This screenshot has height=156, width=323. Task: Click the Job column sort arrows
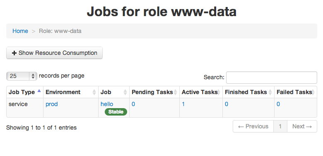pos(125,92)
